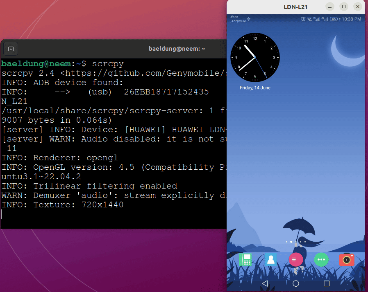Image resolution: width=368 pixels, height=292 pixels.
Task: Tap the Android Home navigation button
Action: coord(296,283)
